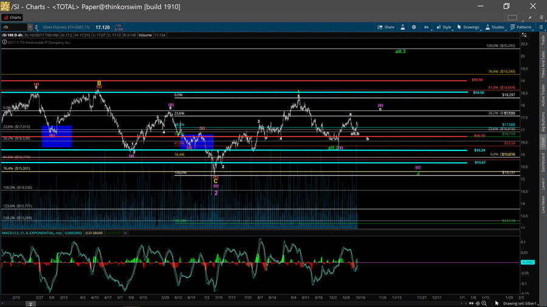Click the chart grid layout rectangle icon
Viewport: 547px width, 307px height.
[x=512, y=18]
